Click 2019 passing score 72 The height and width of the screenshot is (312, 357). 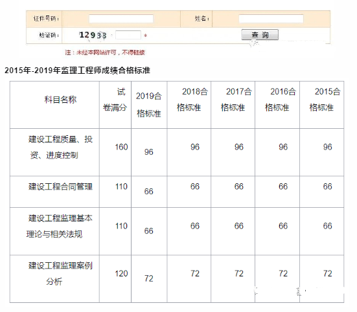coord(149,278)
